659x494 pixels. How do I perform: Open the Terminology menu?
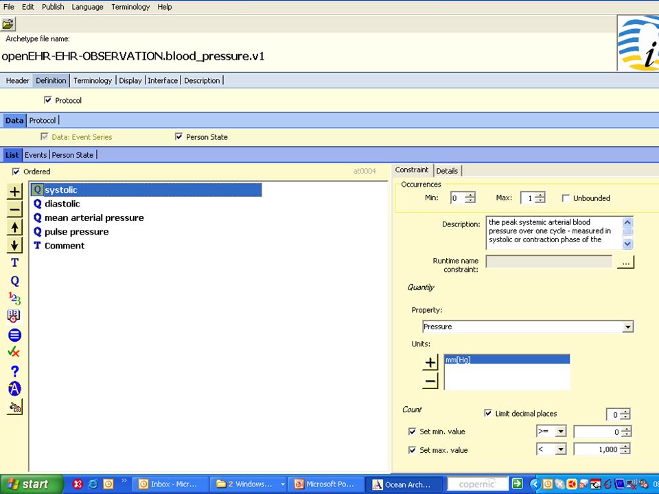[130, 7]
